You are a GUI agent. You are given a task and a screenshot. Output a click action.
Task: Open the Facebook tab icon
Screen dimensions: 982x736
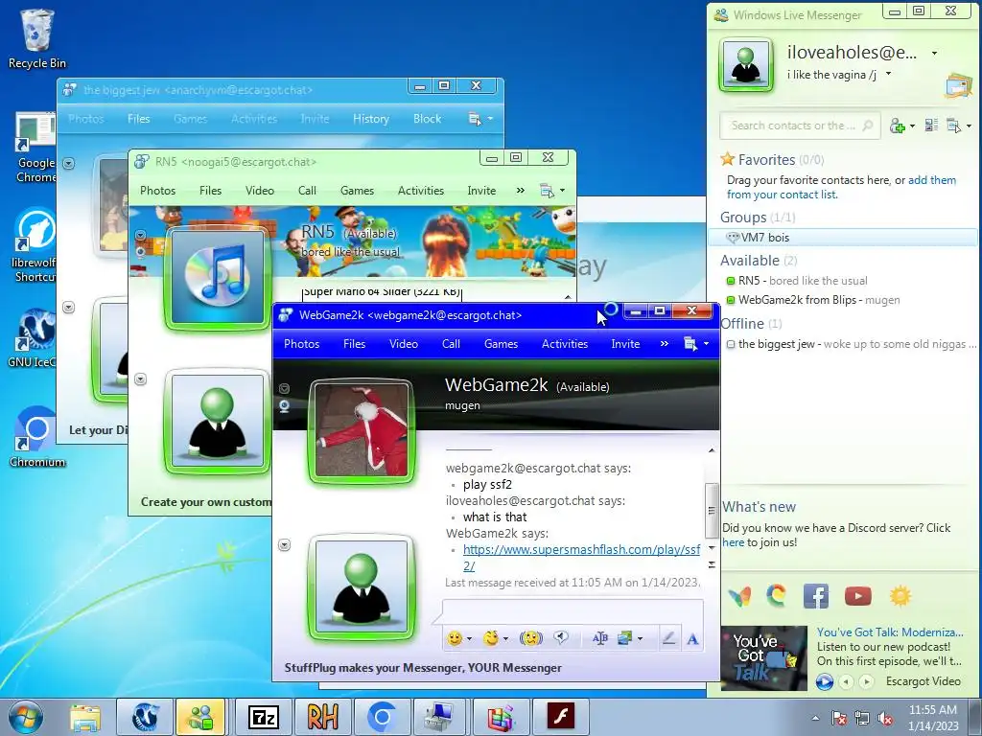coord(816,596)
